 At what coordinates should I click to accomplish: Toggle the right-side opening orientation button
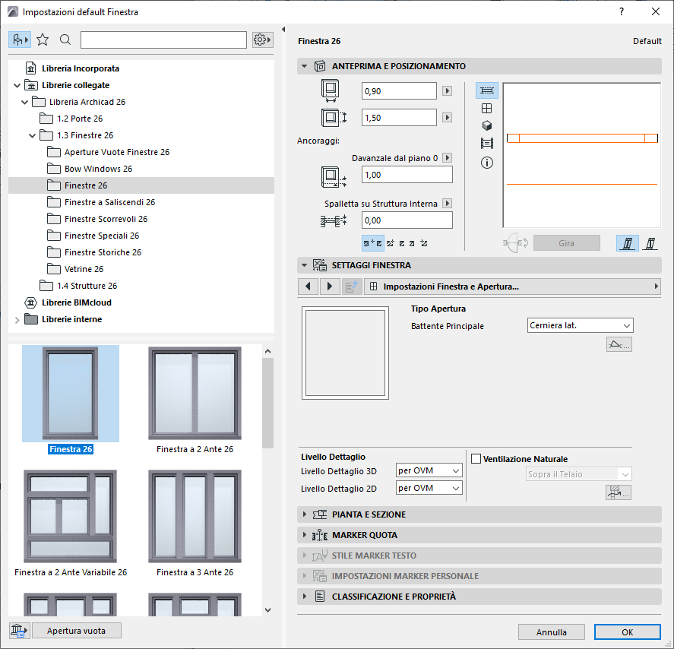650,243
